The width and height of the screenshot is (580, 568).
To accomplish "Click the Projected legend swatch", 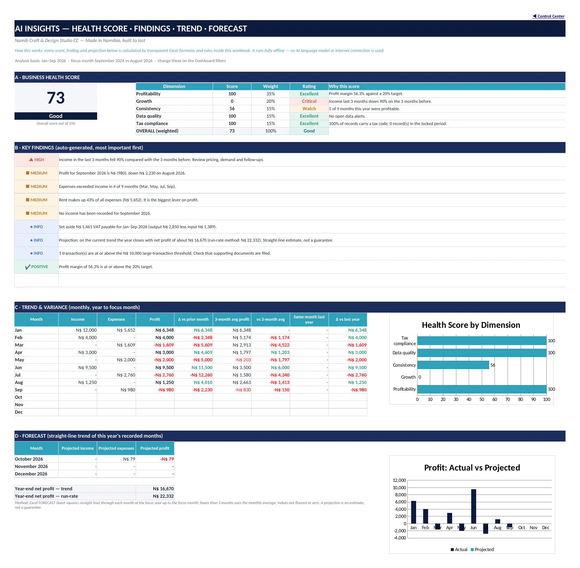I will (472, 550).
